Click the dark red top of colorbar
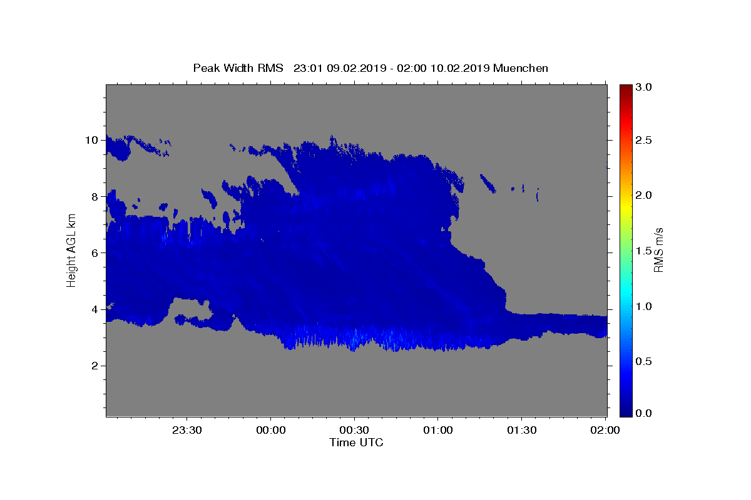751x500 pixels. pyautogui.click(x=626, y=89)
